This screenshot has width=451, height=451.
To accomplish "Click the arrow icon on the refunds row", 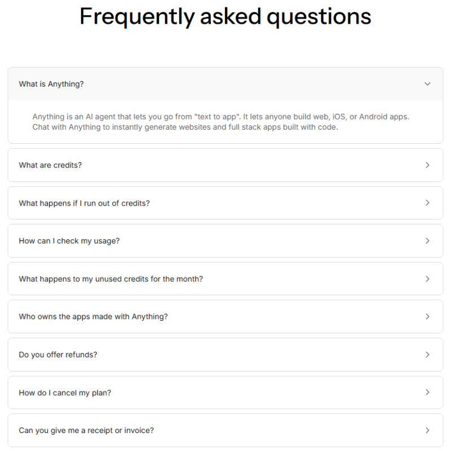I will tap(427, 355).
